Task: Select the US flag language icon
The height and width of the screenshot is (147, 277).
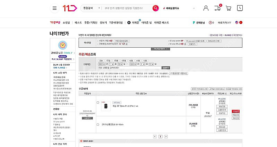Action: coord(237,22)
